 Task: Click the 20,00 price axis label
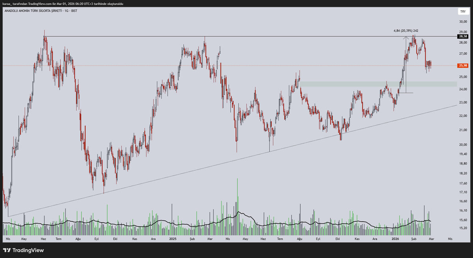463,144
